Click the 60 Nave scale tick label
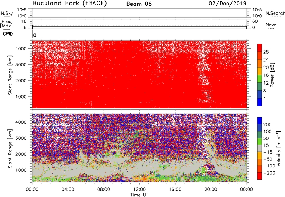Viewport: 285px width, 197px height. [255, 21]
